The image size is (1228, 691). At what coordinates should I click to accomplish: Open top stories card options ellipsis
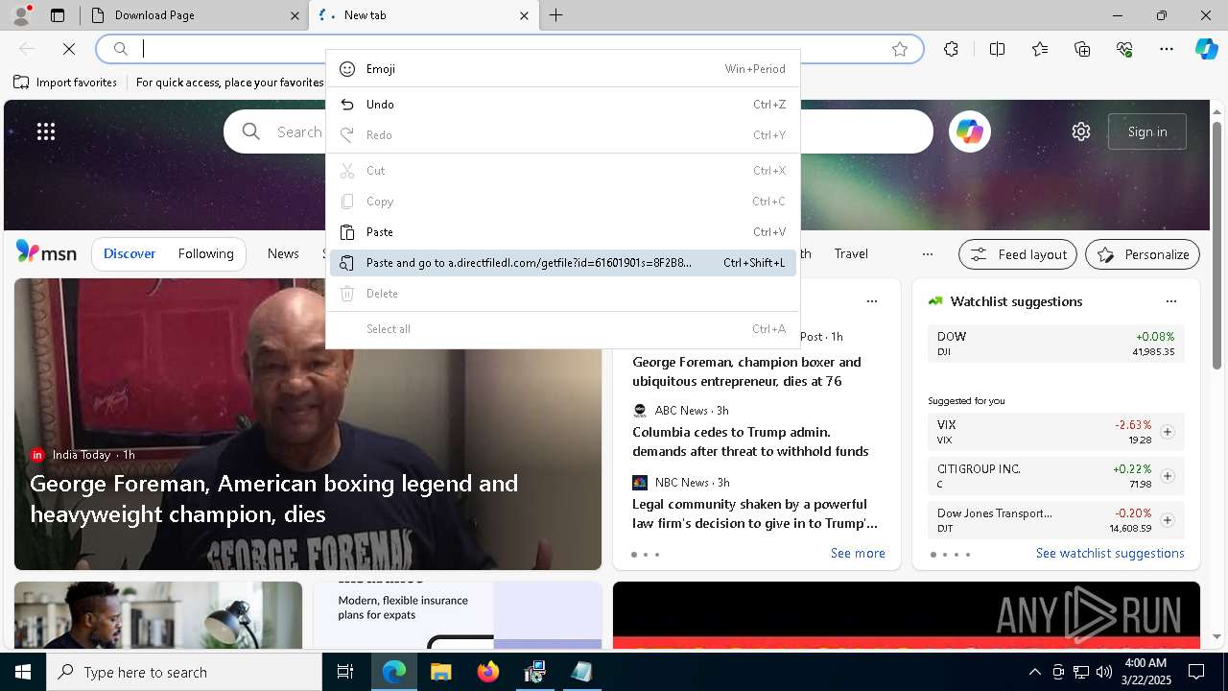tap(872, 301)
